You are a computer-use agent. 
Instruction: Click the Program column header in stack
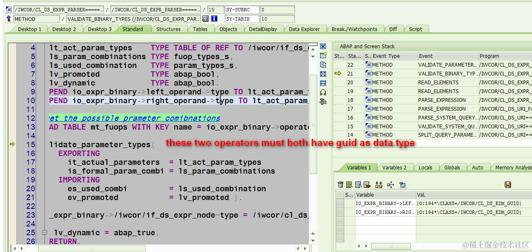(x=506, y=56)
